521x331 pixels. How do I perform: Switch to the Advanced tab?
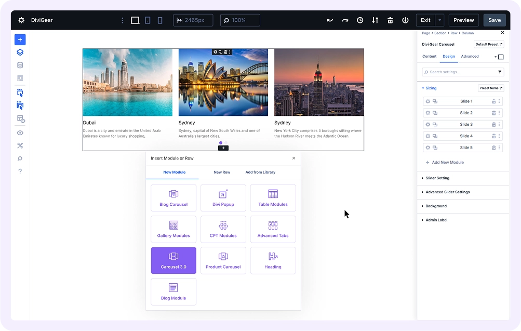pos(470,56)
